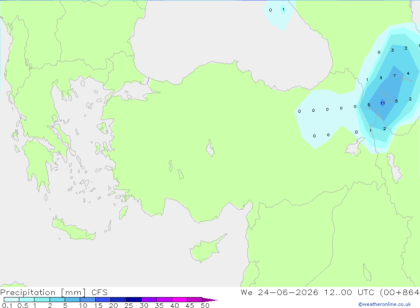Select the 'Precipitation [mm]' title text

tap(43, 292)
